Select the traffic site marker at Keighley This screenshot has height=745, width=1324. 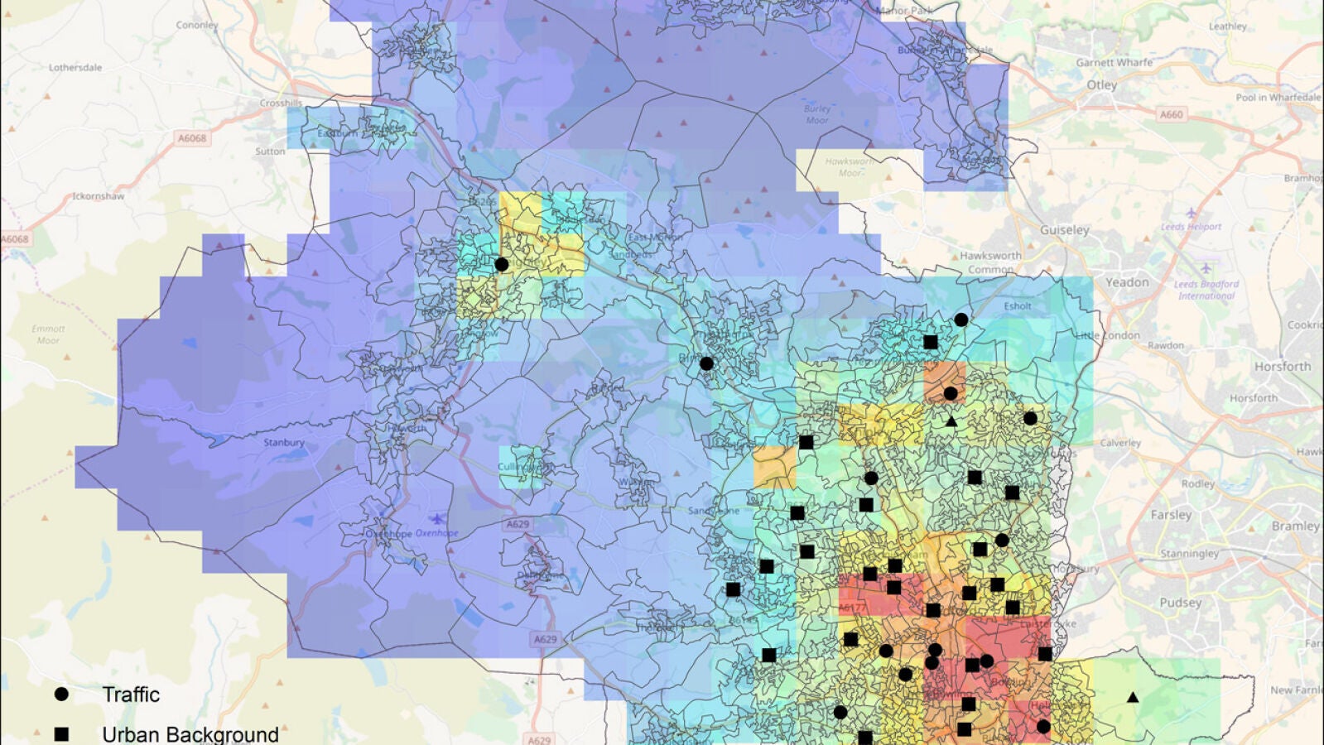(501, 265)
